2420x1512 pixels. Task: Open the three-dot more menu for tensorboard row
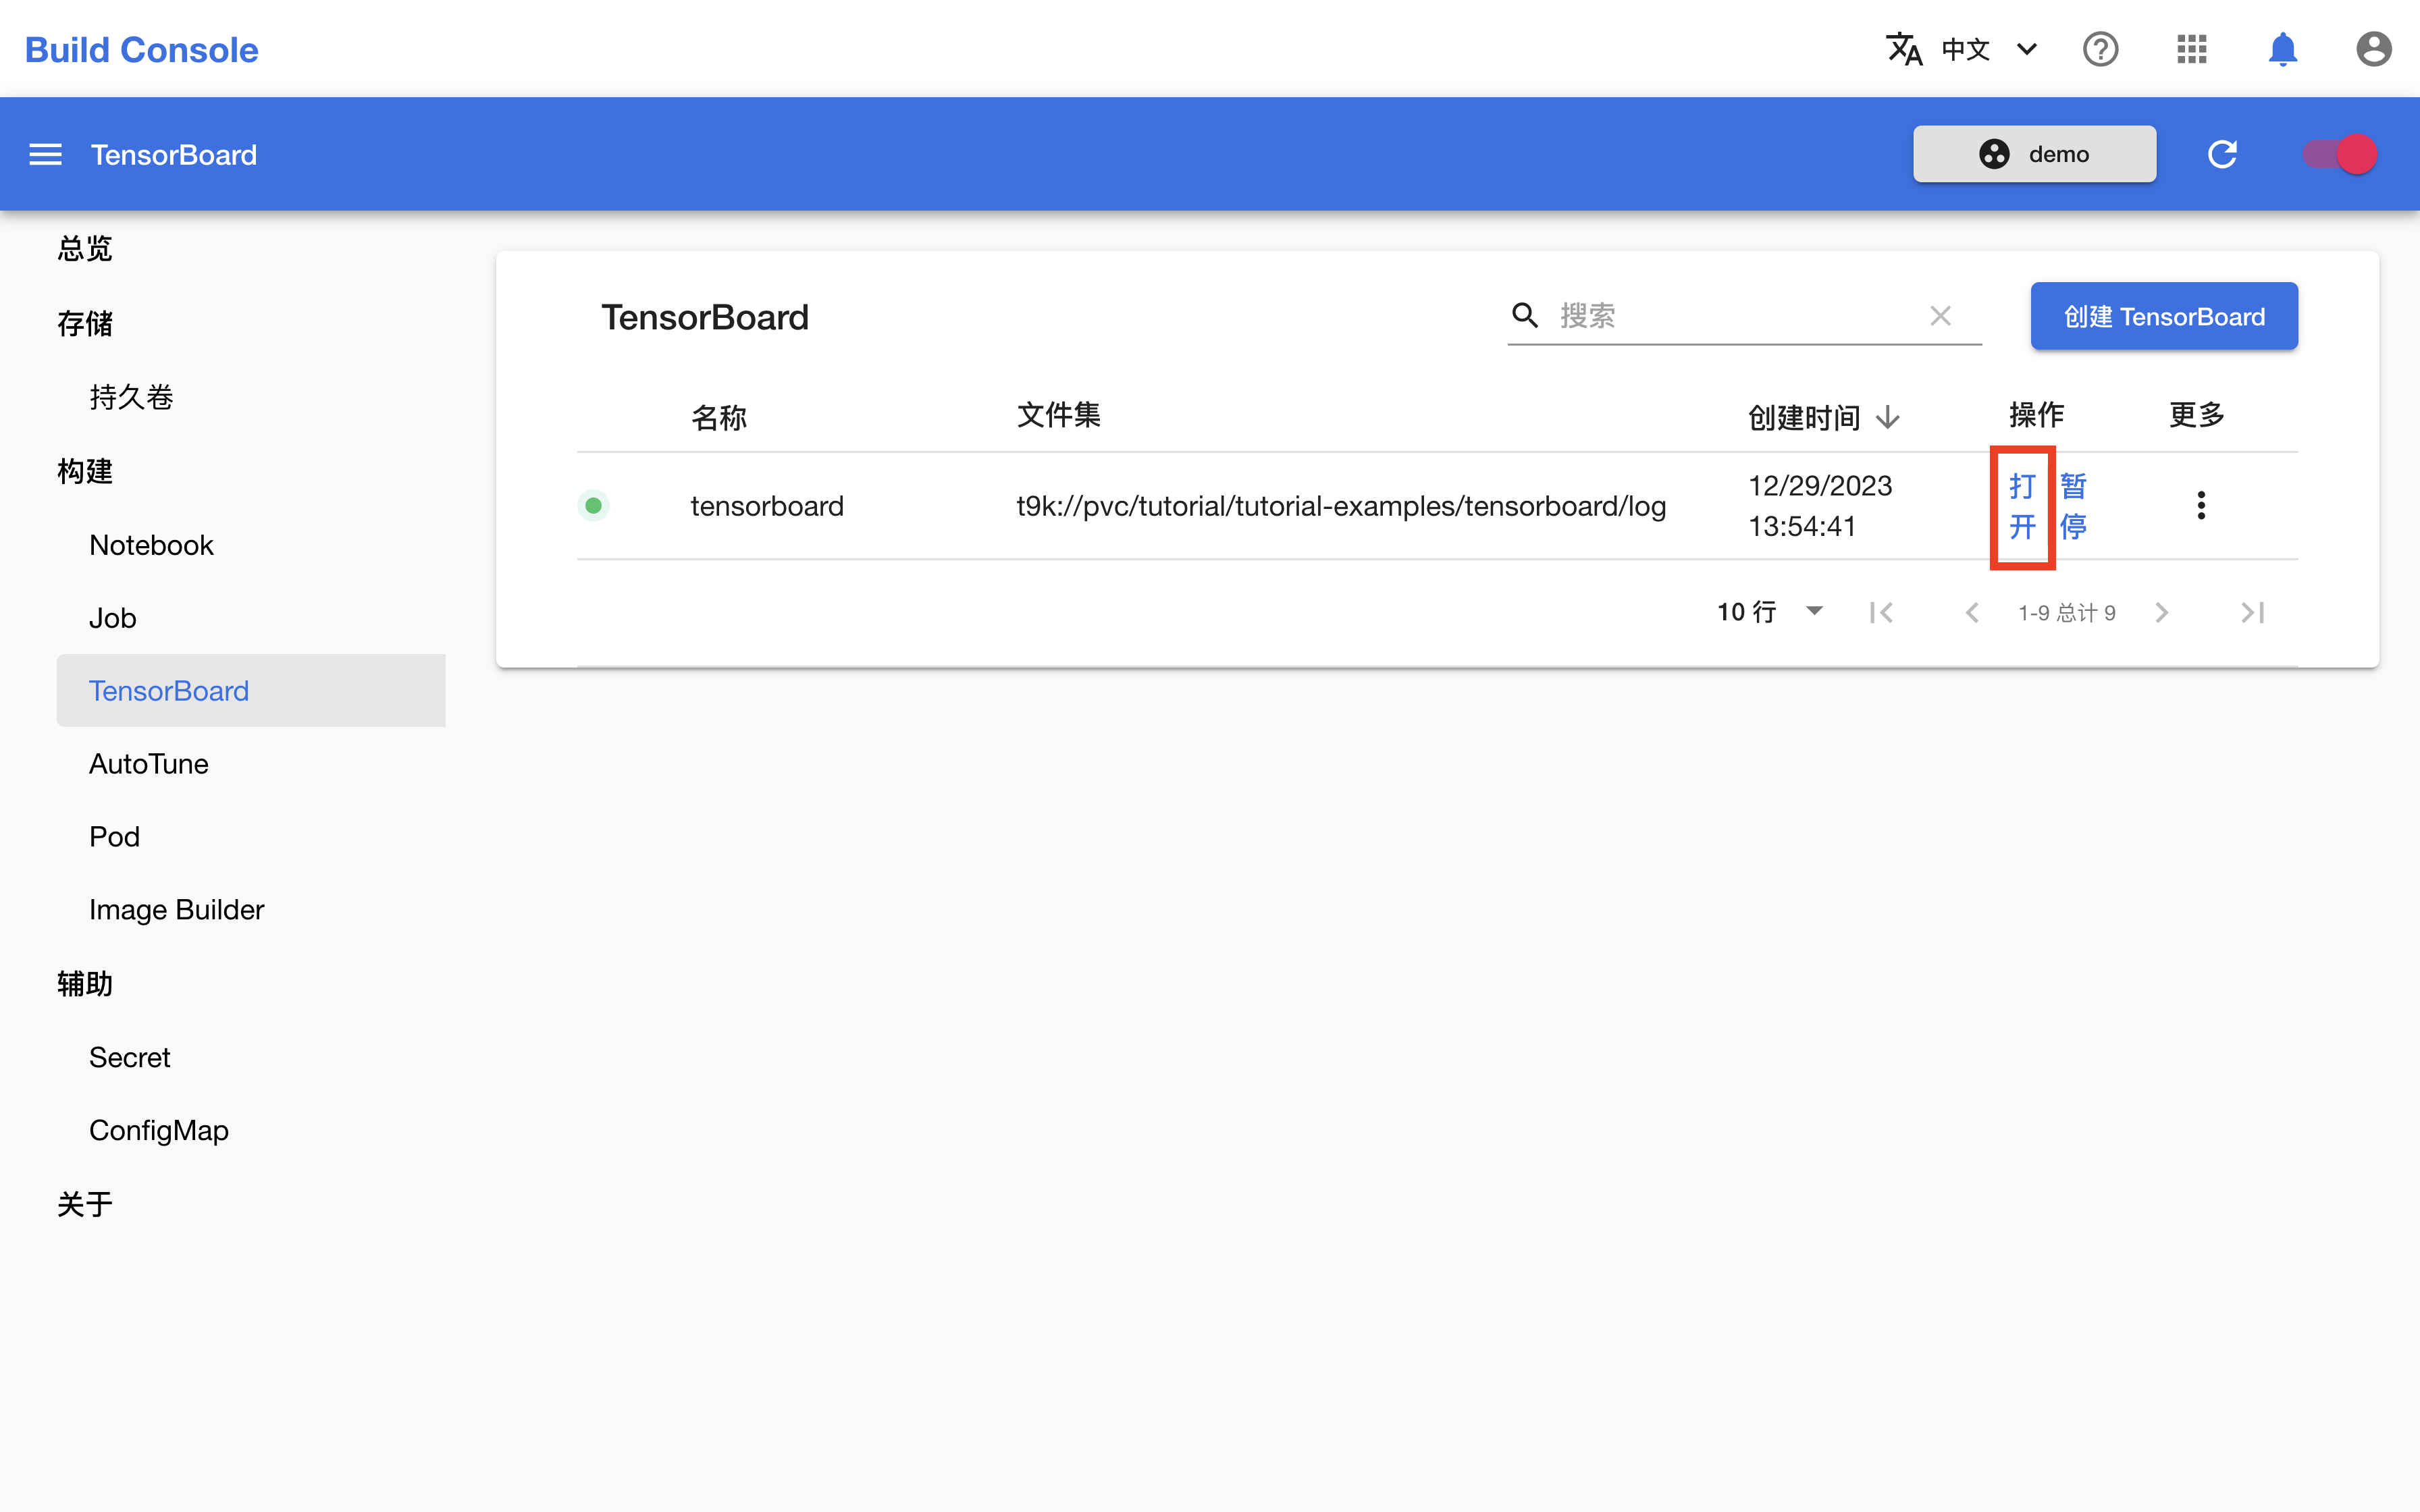2200,505
